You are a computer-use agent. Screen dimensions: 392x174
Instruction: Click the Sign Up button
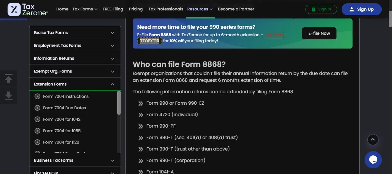[362, 9]
